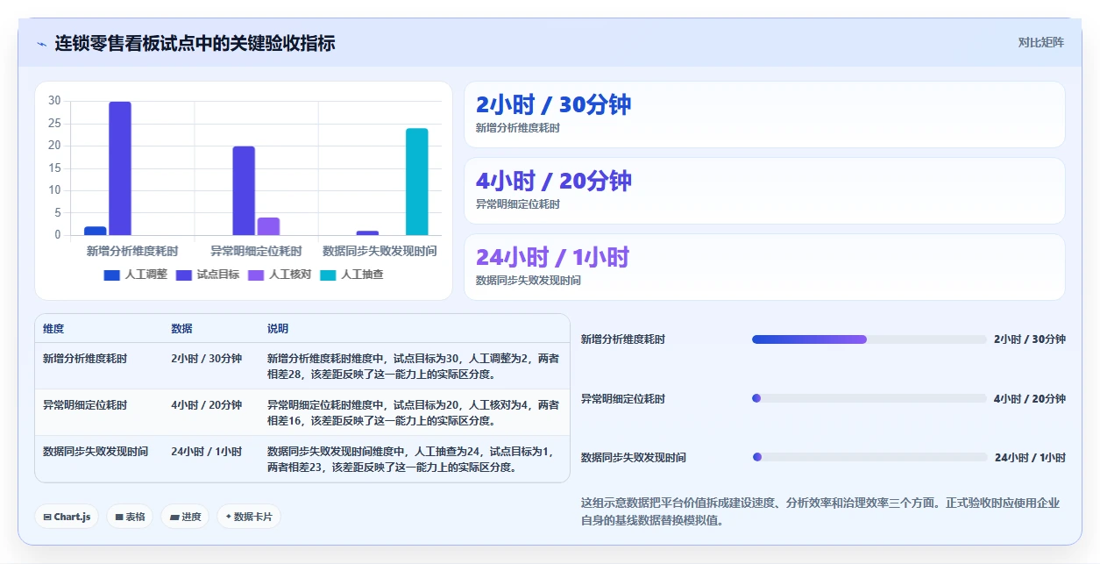The image size is (1100, 564).
Task: Click the description mentioning 两者相差16
Action: [x=413, y=412]
